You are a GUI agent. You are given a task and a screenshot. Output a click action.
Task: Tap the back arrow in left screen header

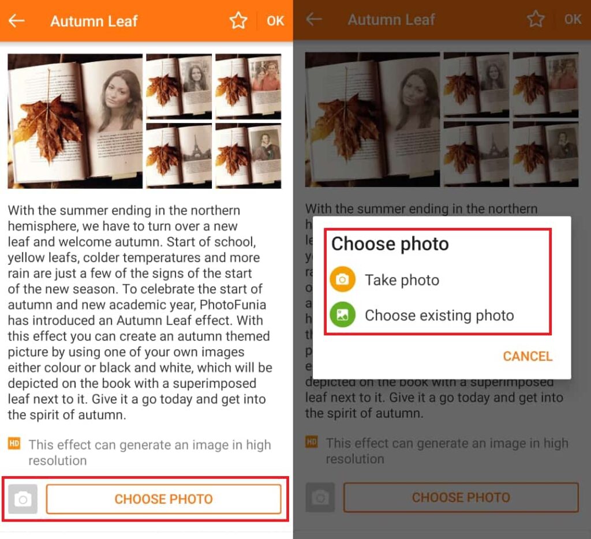coord(17,21)
